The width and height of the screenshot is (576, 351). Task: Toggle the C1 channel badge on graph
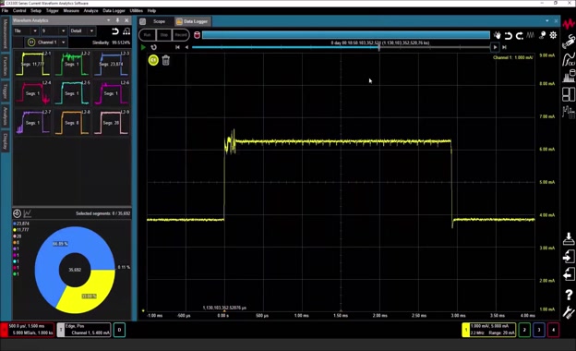pyautogui.click(x=153, y=60)
